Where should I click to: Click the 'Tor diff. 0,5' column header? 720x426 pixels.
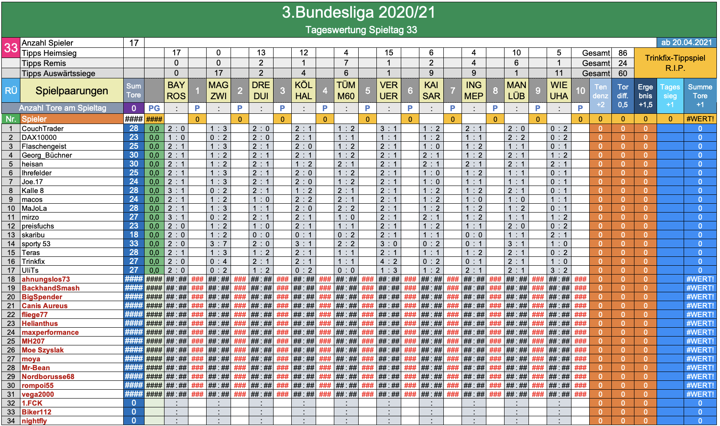point(623,96)
